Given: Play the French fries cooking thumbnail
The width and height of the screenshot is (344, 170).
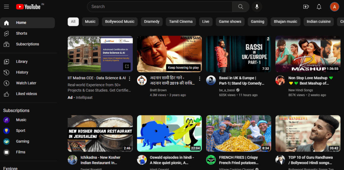Looking at the screenshot, I should pos(239,133).
